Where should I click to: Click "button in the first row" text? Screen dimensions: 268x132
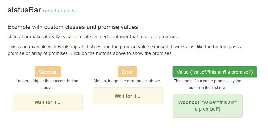[x=207, y=88]
